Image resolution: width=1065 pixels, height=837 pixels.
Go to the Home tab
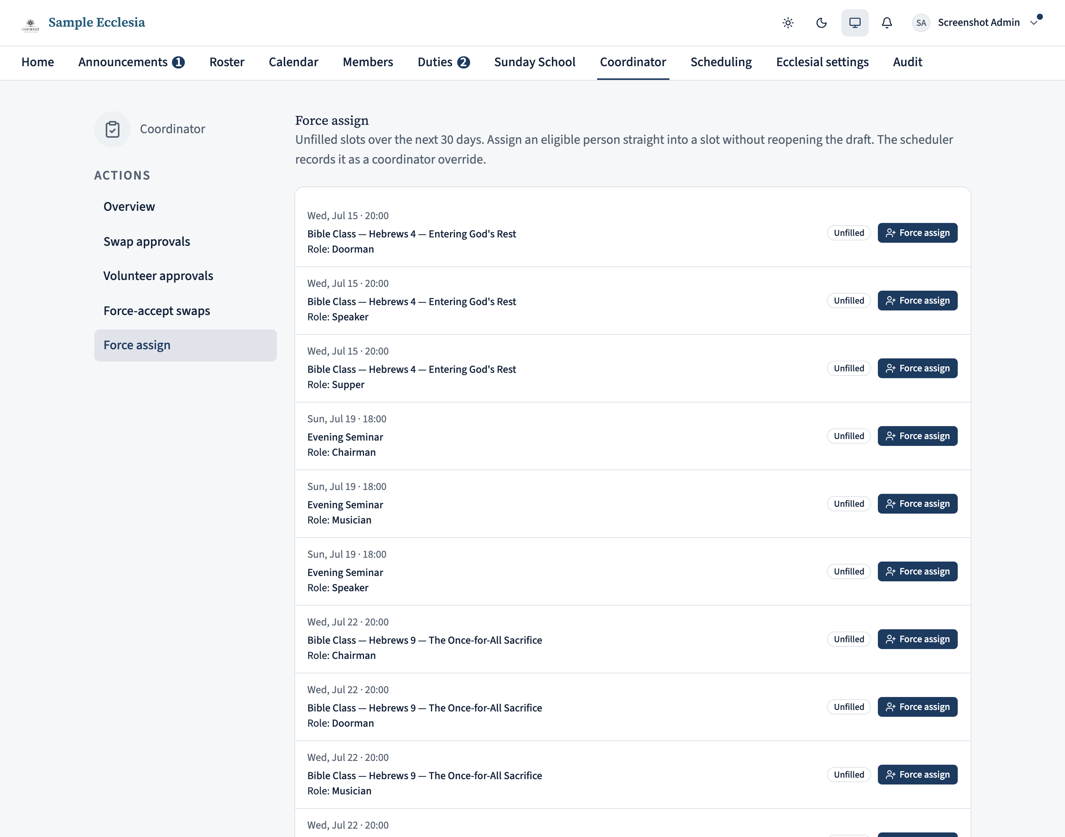click(38, 62)
